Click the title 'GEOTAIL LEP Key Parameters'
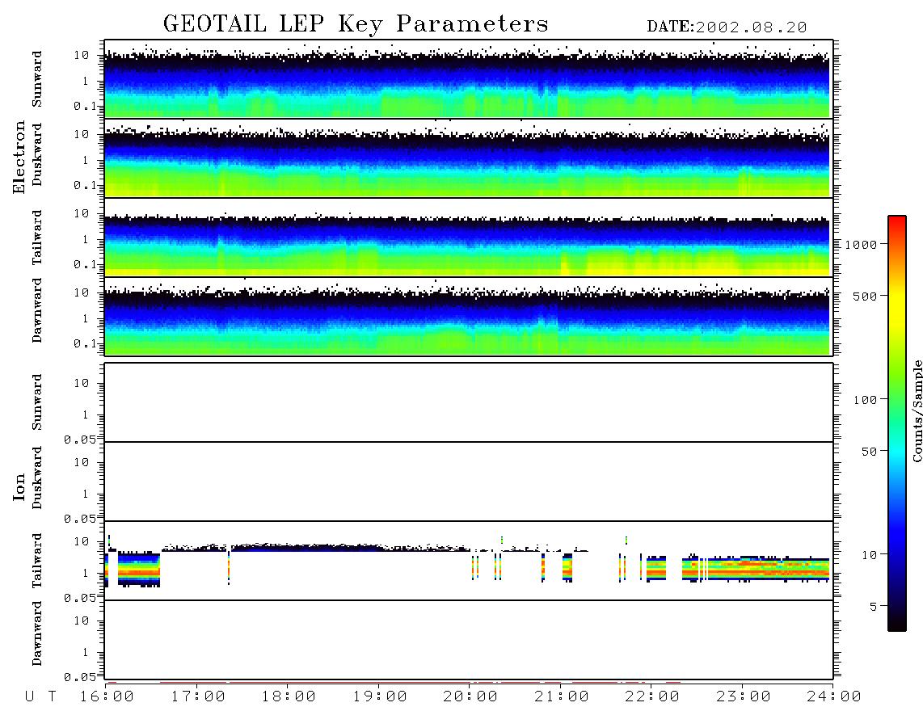Viewport: 923px width, 711px height. [x=356, y=24]
